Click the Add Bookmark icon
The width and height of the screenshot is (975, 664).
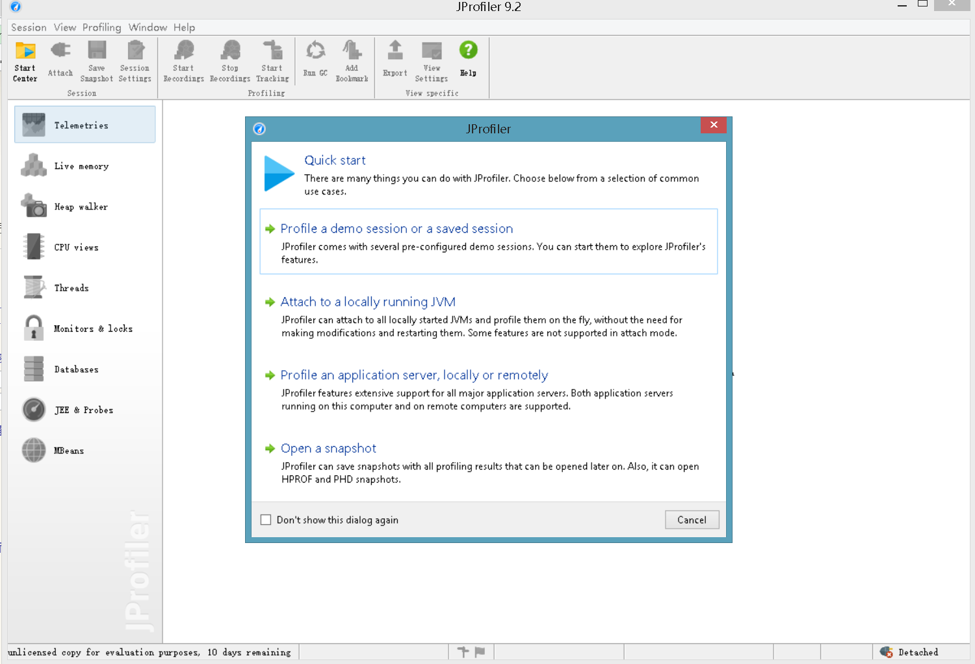(352, 50)
